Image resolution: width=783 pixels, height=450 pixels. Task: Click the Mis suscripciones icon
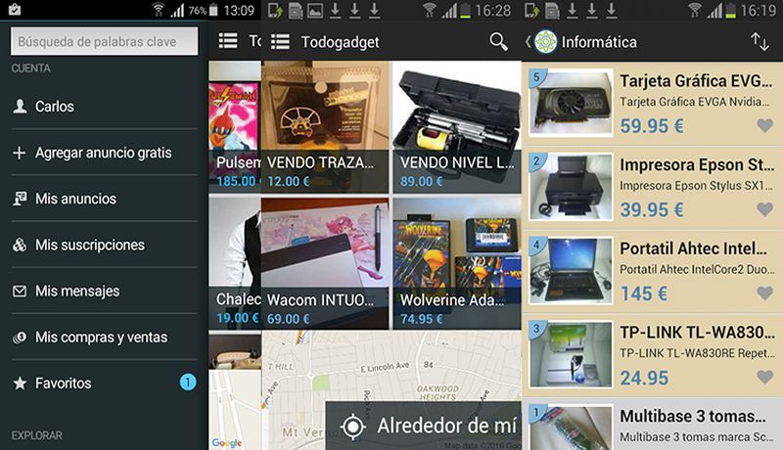point(20,245)
